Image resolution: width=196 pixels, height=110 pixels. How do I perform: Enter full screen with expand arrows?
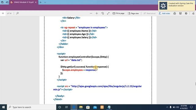pos(108,13)
